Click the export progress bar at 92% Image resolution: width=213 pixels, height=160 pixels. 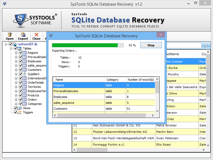pyautogui.click(x=88, y=45)
